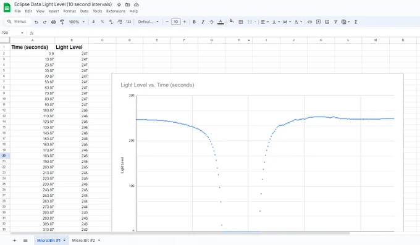The width and height of the screenshot is (420, 245).
Task: Increase decimal places
Action: (x=120, y=22)
